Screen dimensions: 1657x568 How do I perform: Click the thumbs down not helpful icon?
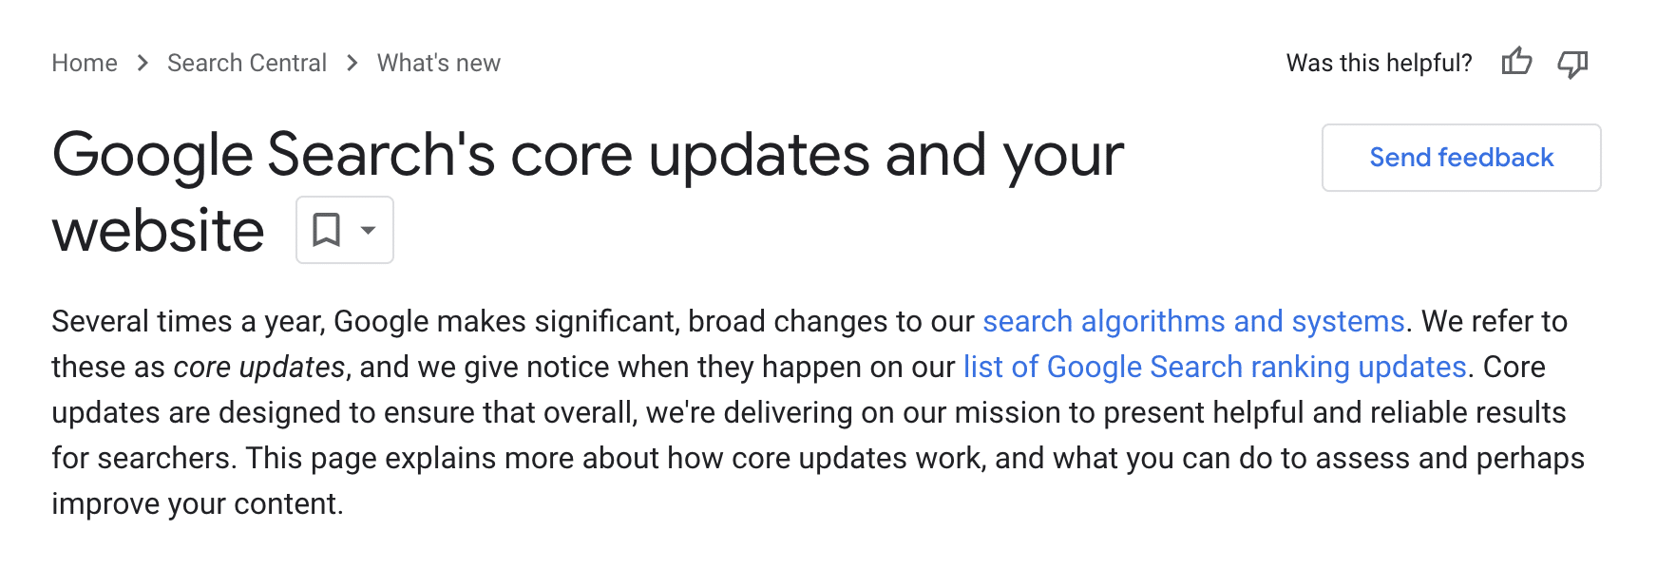tap(1572, 64)
